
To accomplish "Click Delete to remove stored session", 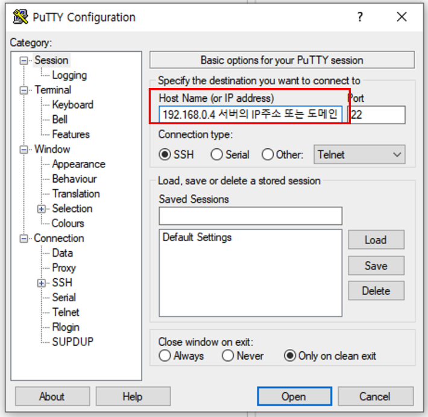I will [376, 290].
